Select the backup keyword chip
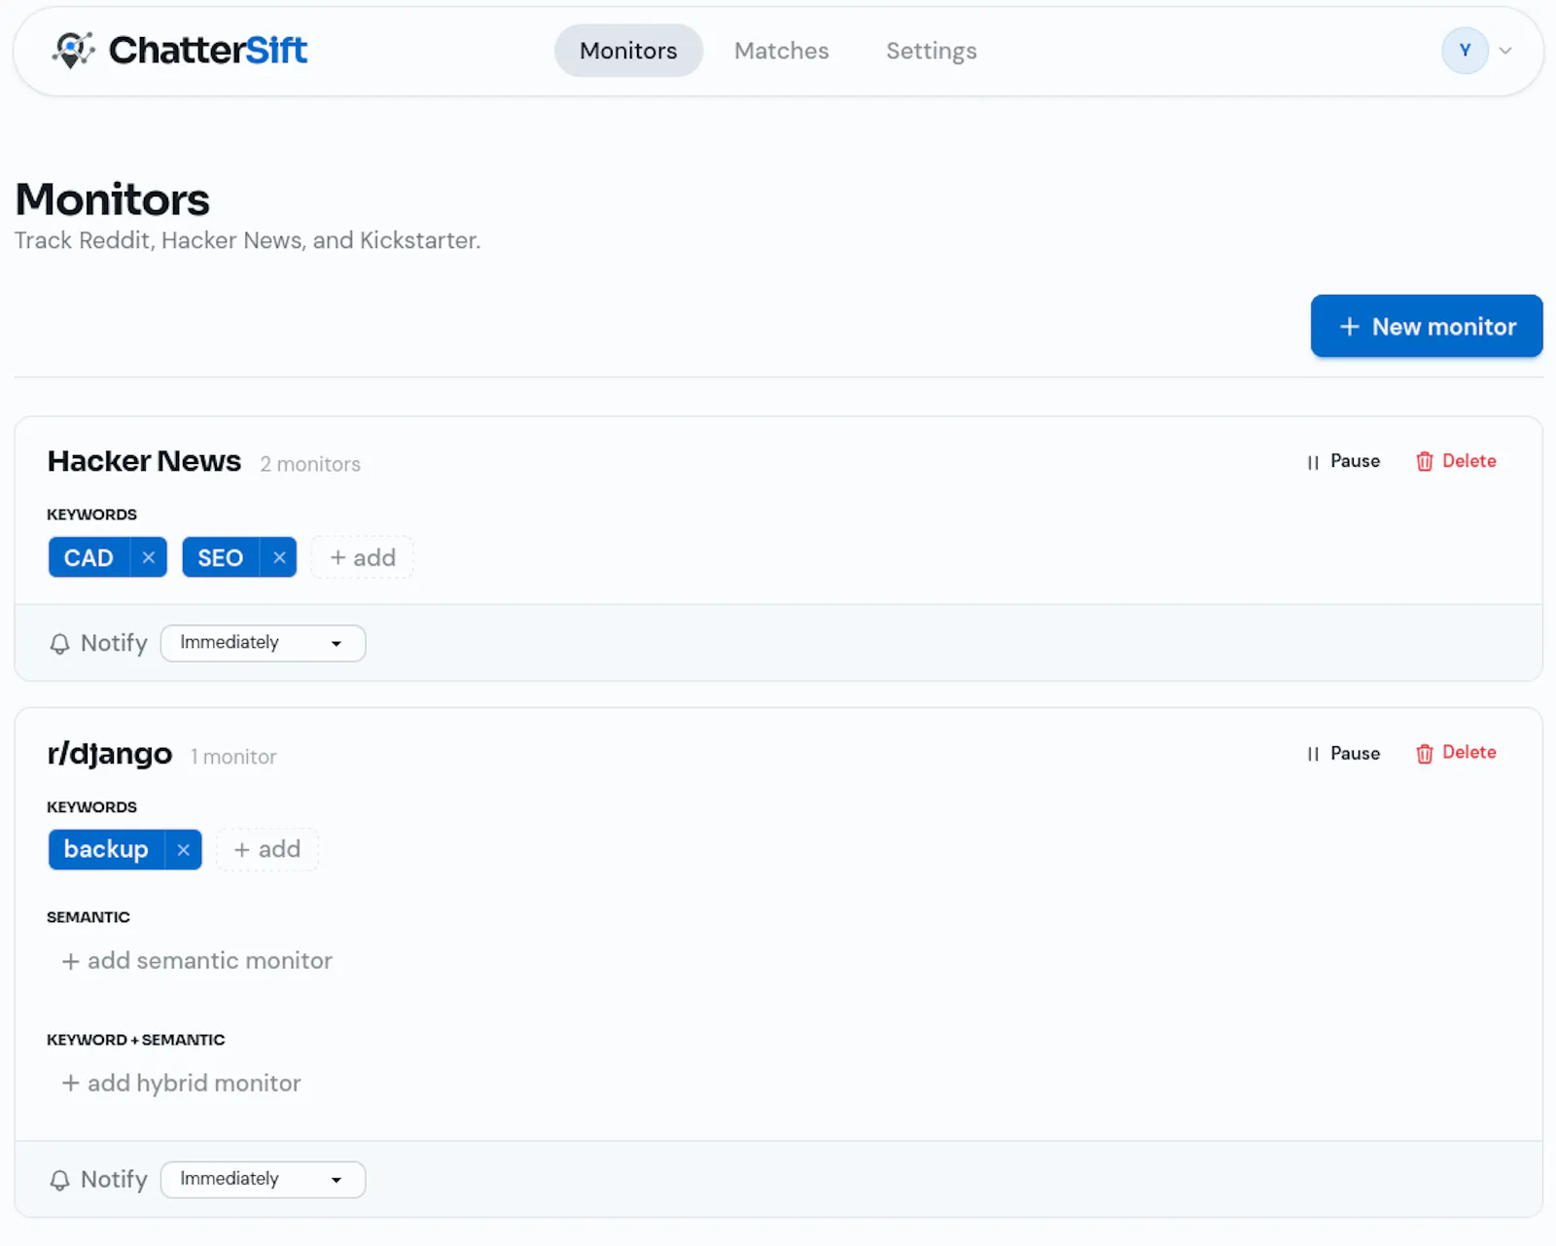 coord(106,849)
